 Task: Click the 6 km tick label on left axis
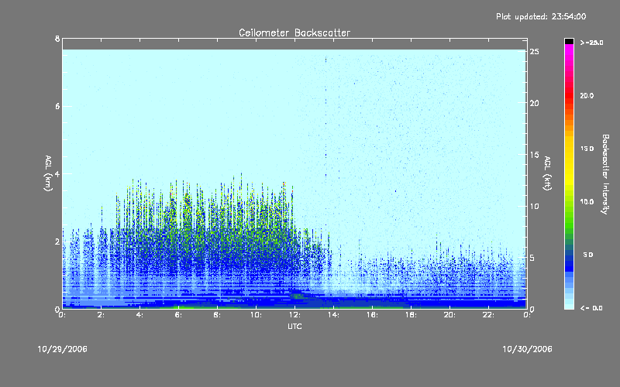[x=57, y=106]
